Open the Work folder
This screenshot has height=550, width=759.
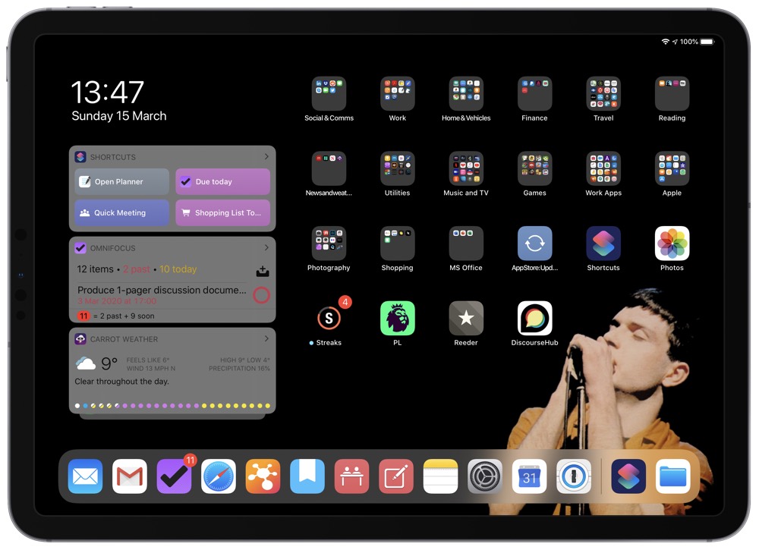point(398,94)
